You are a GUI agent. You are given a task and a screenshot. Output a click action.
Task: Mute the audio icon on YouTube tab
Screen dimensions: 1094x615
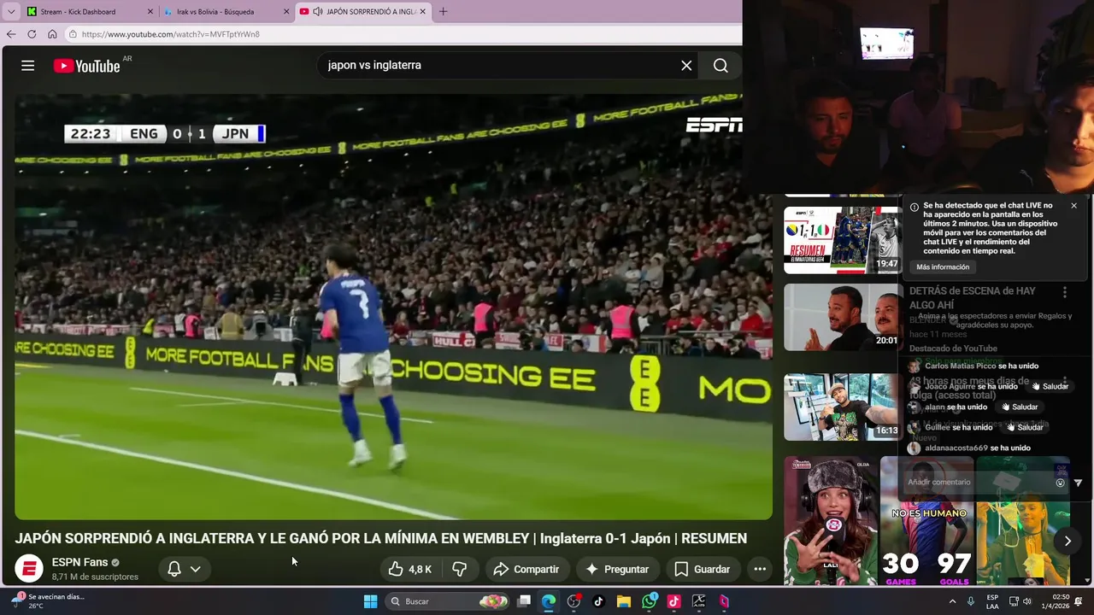(318, 12)
